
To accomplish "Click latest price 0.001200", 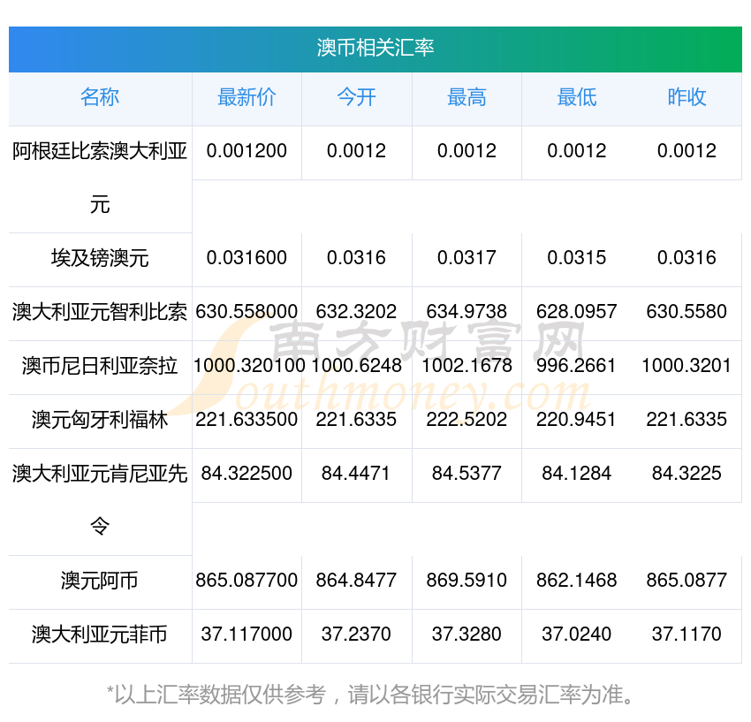I will 247,151.
